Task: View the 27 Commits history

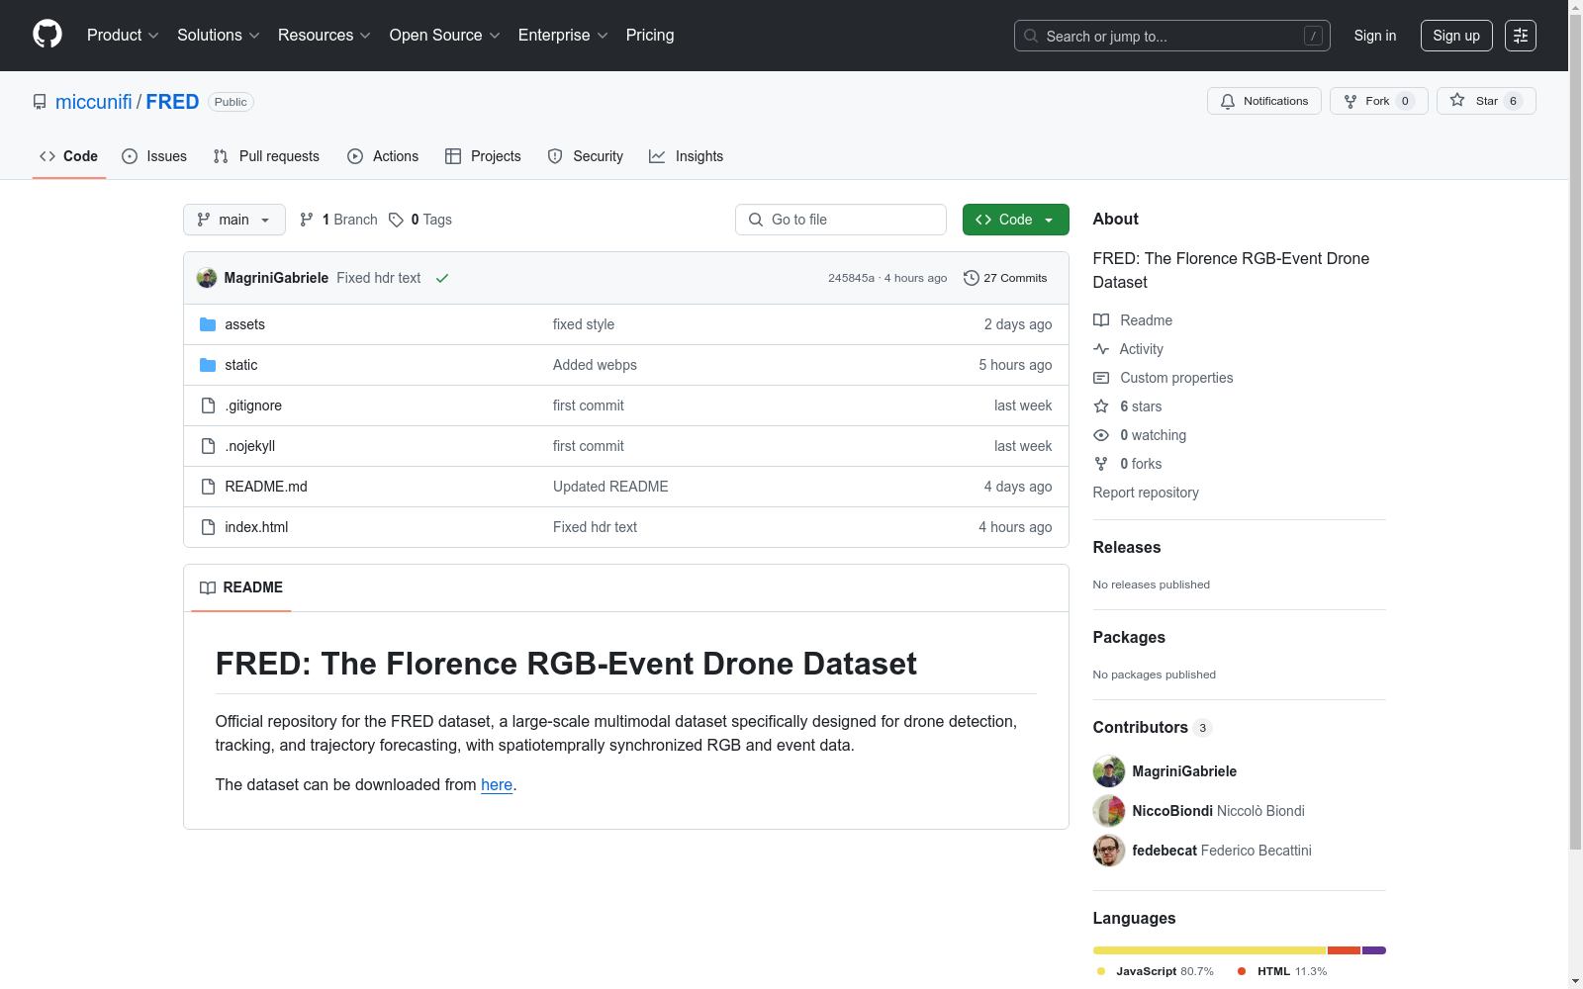Action: tap(1005, 278)
